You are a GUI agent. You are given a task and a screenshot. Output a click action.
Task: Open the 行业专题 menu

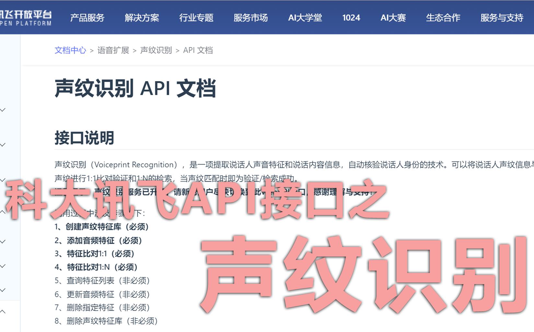point(196,17)
